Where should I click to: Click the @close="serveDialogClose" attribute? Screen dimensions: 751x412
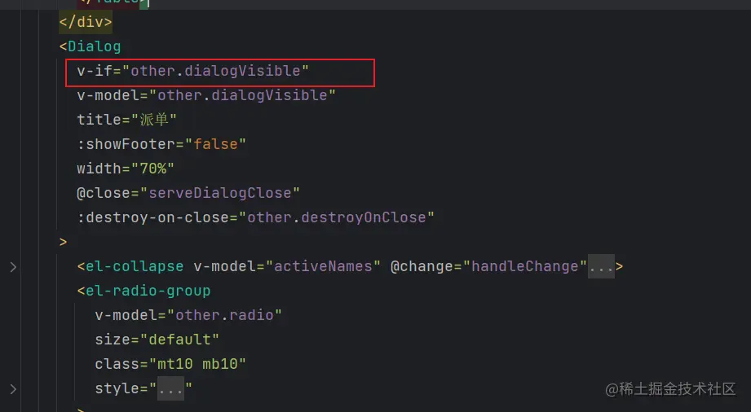point(188,193)
